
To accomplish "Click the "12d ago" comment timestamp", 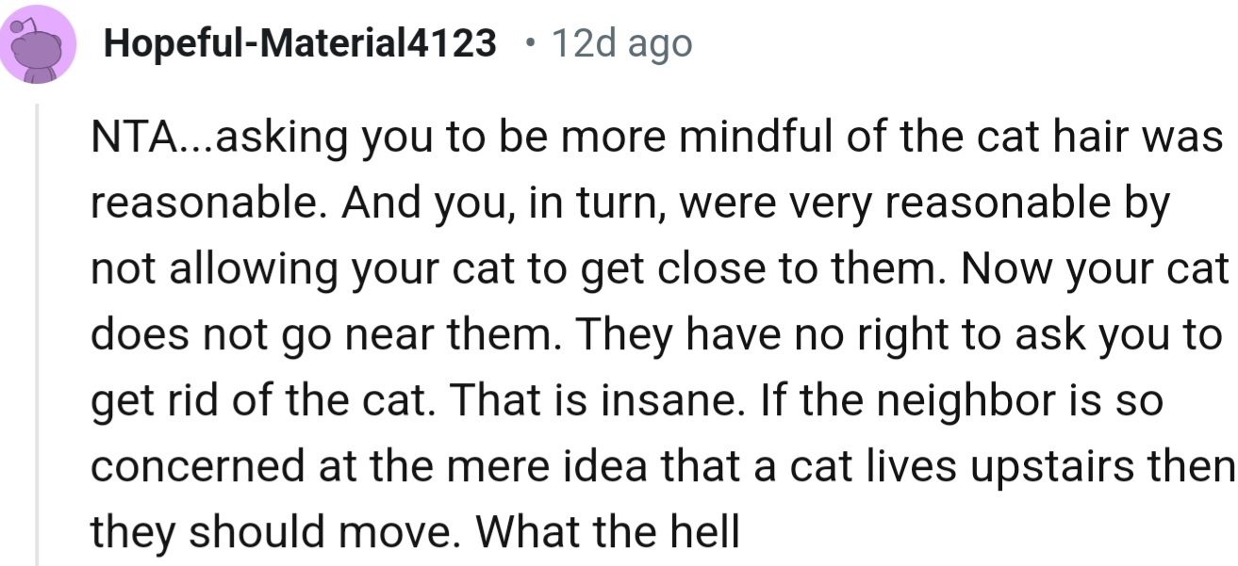I will coord(621,43).
